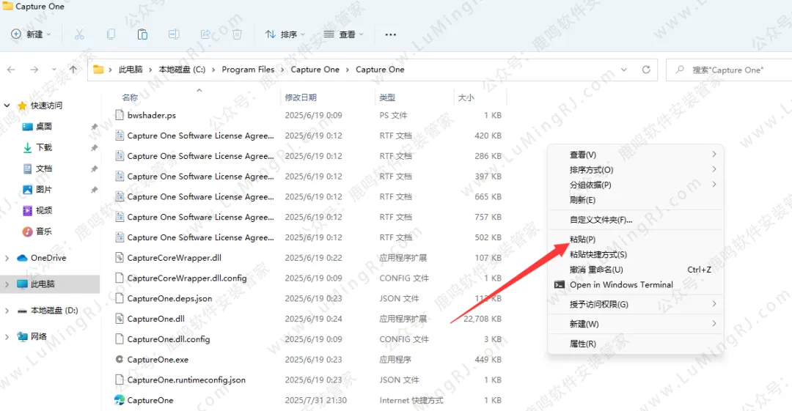Image resolution: width=792 pixels, height=411 pixels.
Task: Click the Paste clipboard icon in toolbar
Action: [x=142, y=34]
